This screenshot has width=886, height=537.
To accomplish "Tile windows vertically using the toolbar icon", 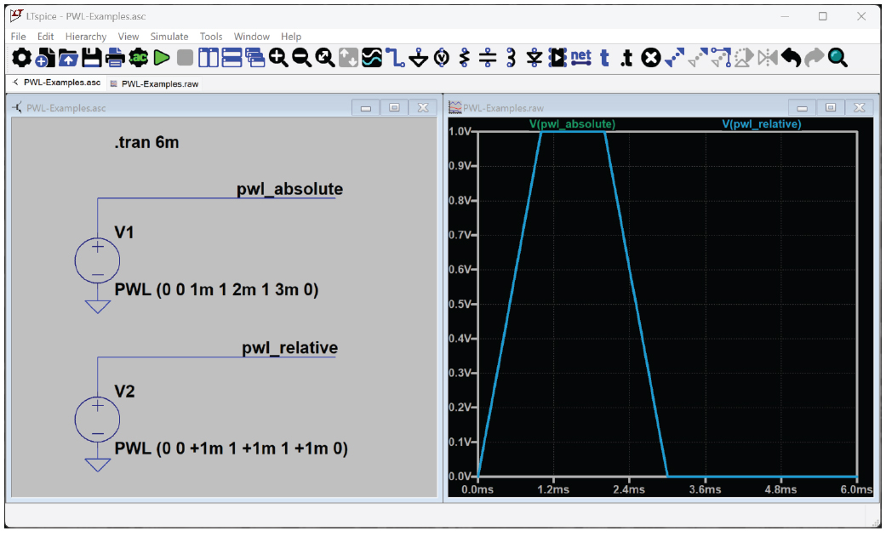I will pos(209,58).
